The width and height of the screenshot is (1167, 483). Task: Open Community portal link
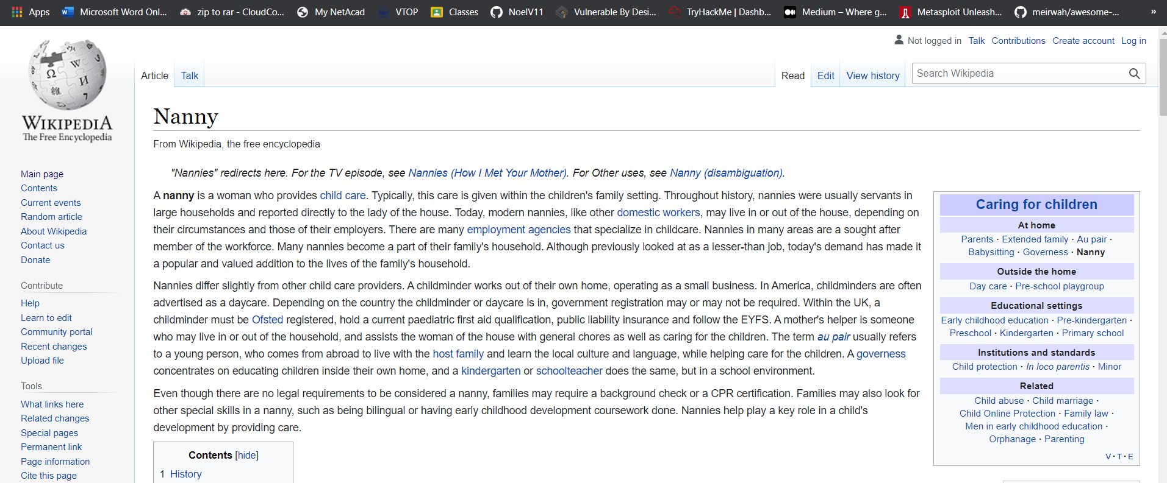(57, 332)
